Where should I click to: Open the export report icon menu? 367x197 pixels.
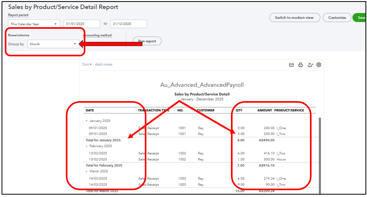tap(310, 65)
